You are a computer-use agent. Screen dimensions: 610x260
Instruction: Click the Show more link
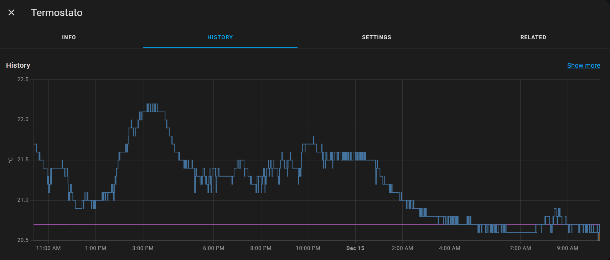pos(583,66)
